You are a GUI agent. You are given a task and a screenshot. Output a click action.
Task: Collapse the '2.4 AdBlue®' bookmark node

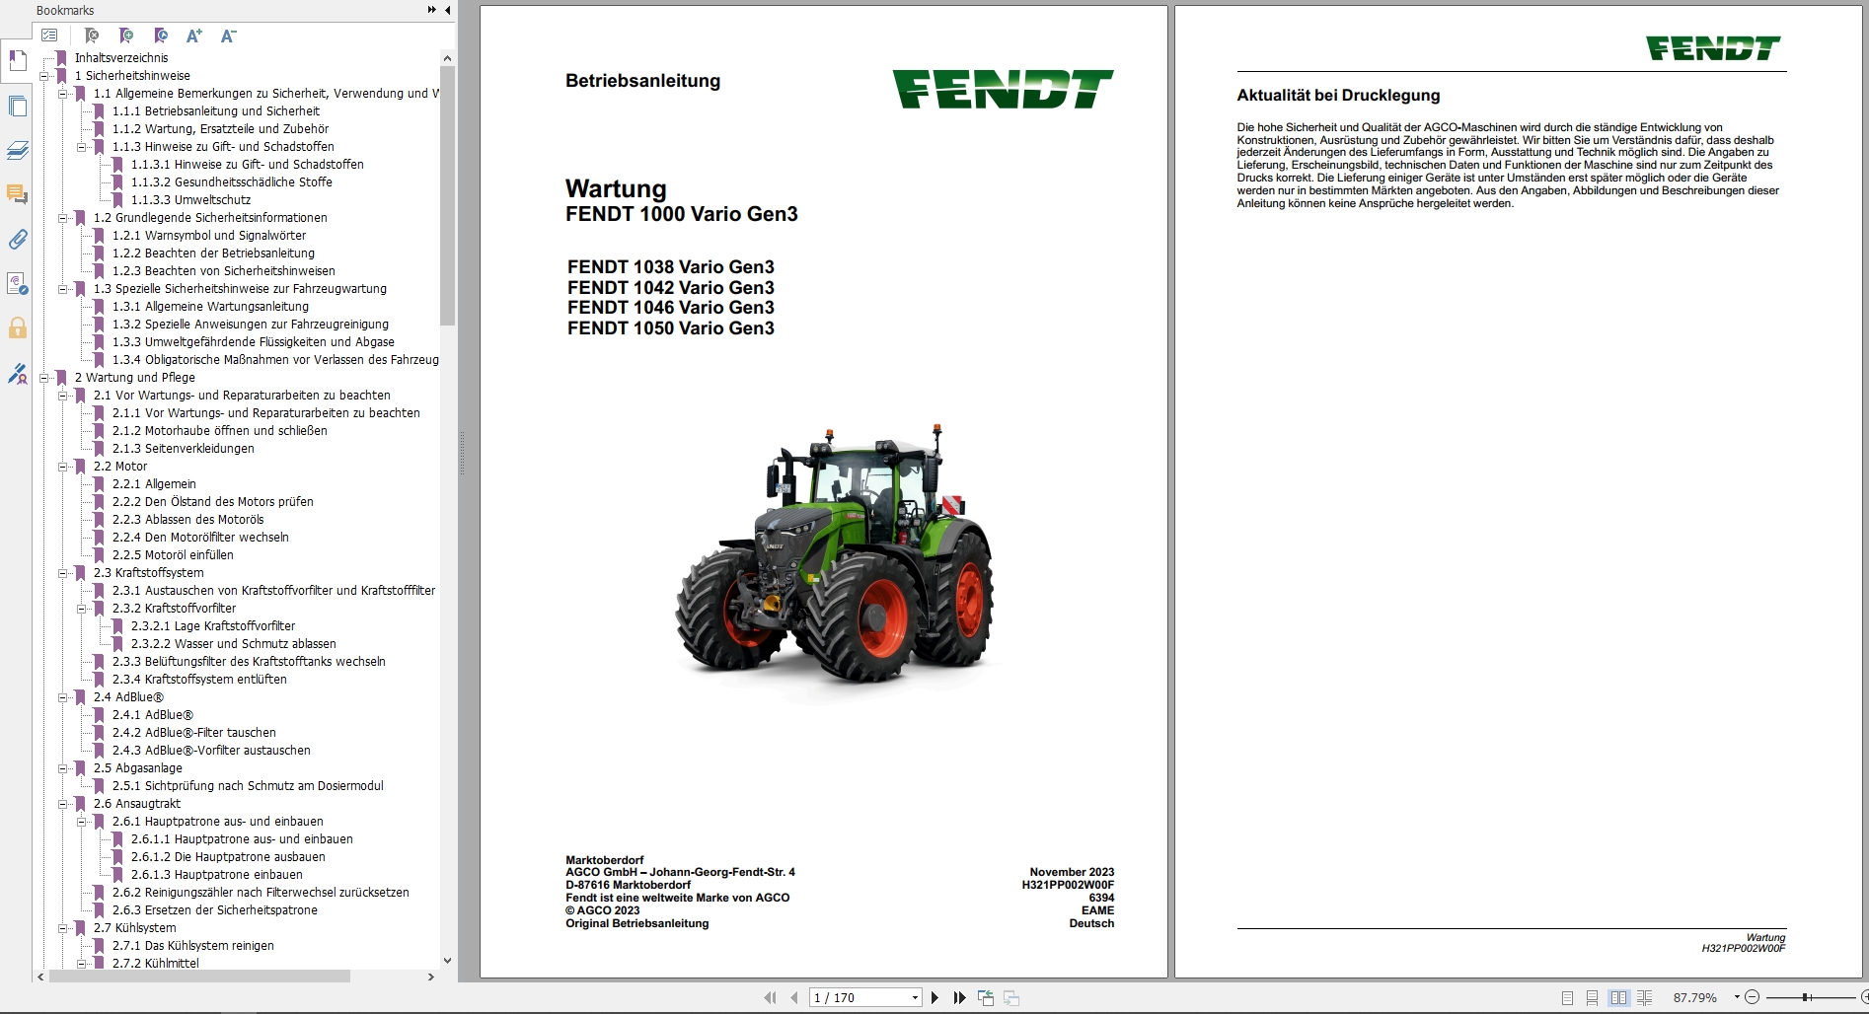(63, 697)
